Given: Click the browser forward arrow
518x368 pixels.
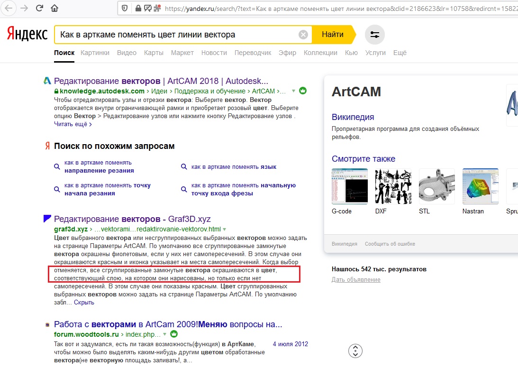Looking at the screenshot, I should 24,8.
